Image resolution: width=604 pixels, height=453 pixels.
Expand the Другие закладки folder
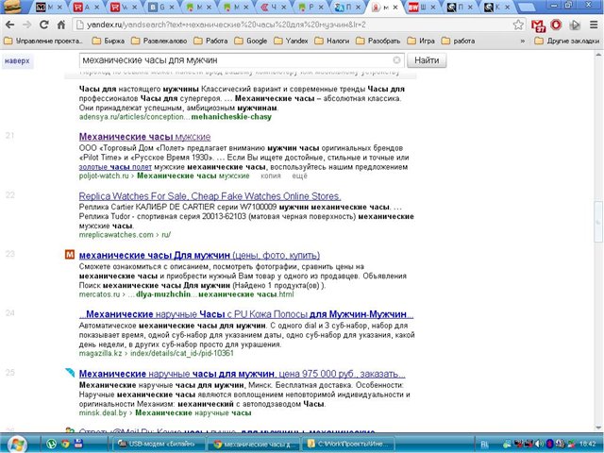pos(563,42)
